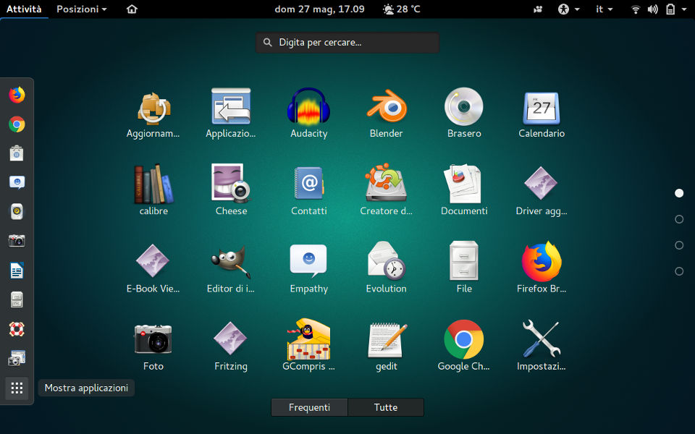Image resolution: width=695 pixels, height=434 pixels.
Task: Open the accessibility menu in the top bar
Action: tap(569, 9)
